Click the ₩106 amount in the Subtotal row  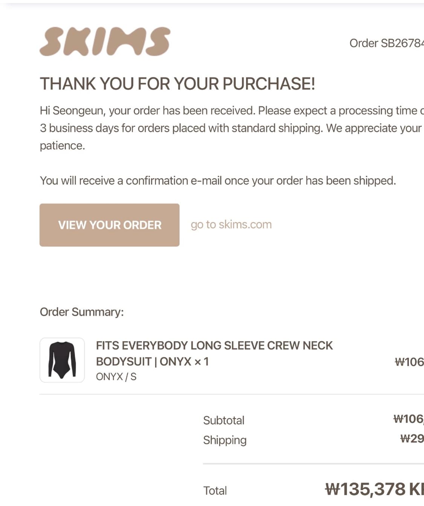[x=408, y=419]
